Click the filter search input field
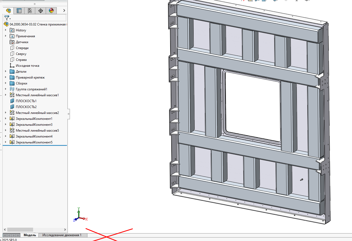 (38, 18)
